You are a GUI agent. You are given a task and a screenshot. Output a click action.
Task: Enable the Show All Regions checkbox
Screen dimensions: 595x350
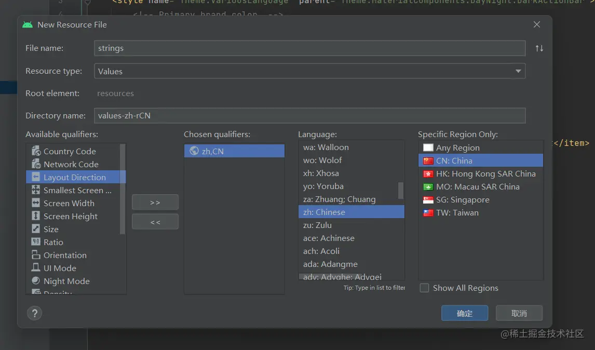[x=424, y=288]
